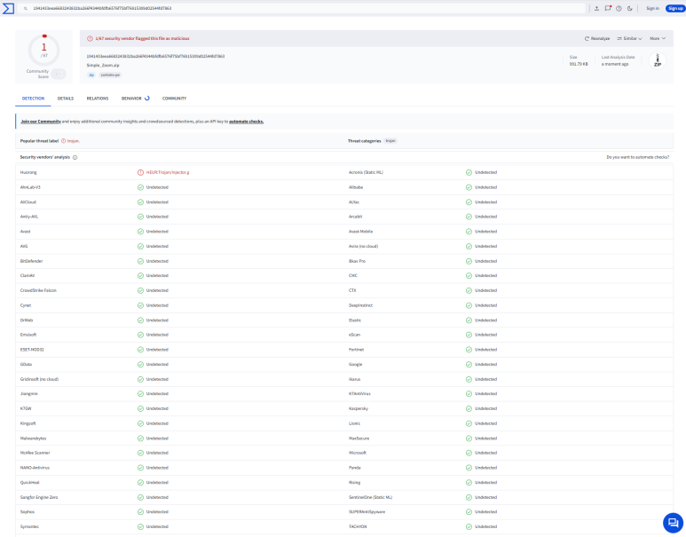The image size is (686, 537).
Task: Click the Bkav Pro vendor name
Action: click(x=357, y=261)
